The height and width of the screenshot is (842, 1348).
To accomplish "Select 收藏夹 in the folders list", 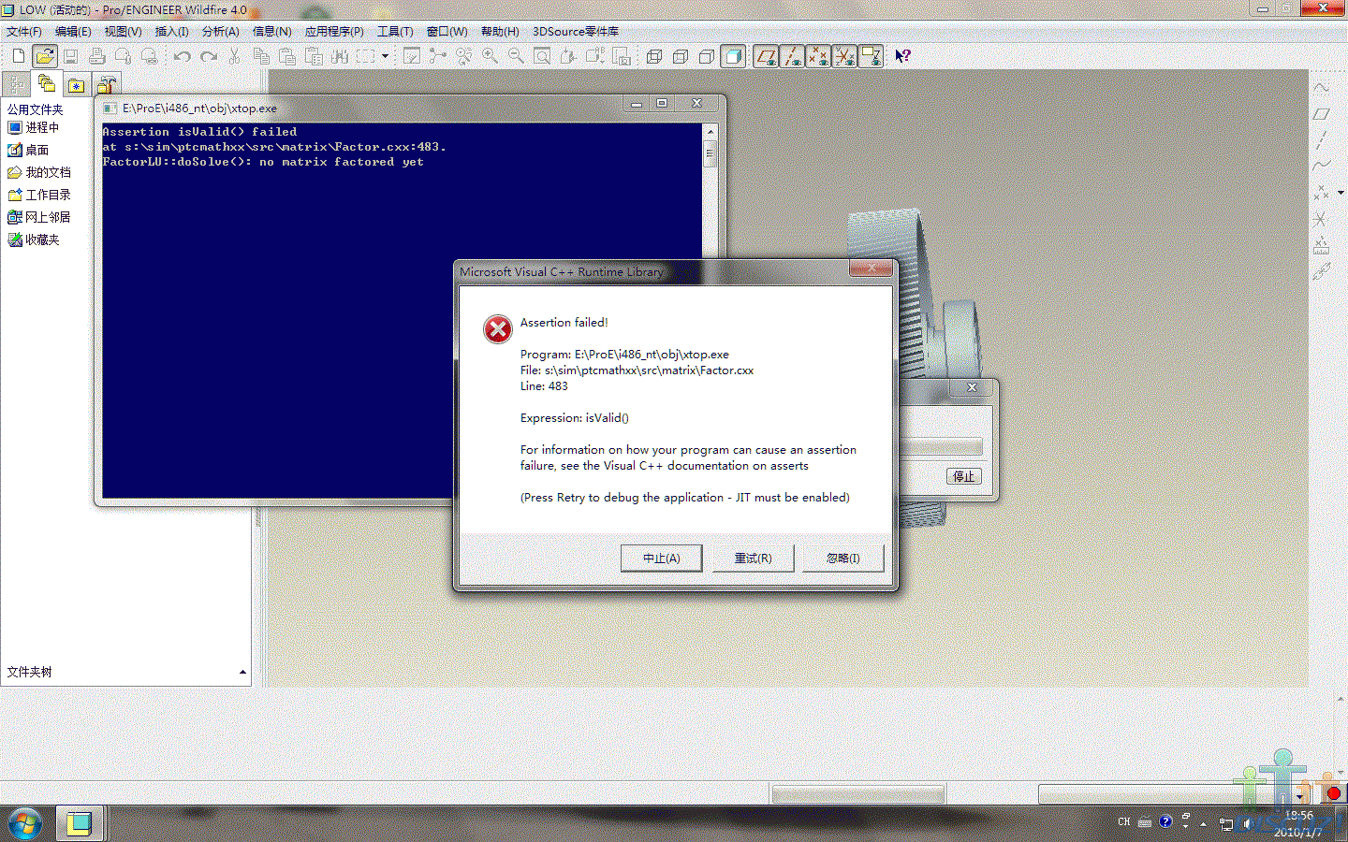I will coord(34,240).
